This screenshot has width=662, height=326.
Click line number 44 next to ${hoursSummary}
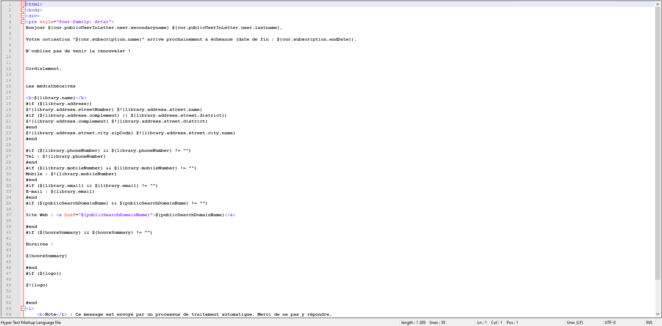tap(9, 256)
